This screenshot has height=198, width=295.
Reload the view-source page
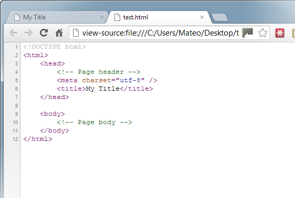[x=44, y=32]
